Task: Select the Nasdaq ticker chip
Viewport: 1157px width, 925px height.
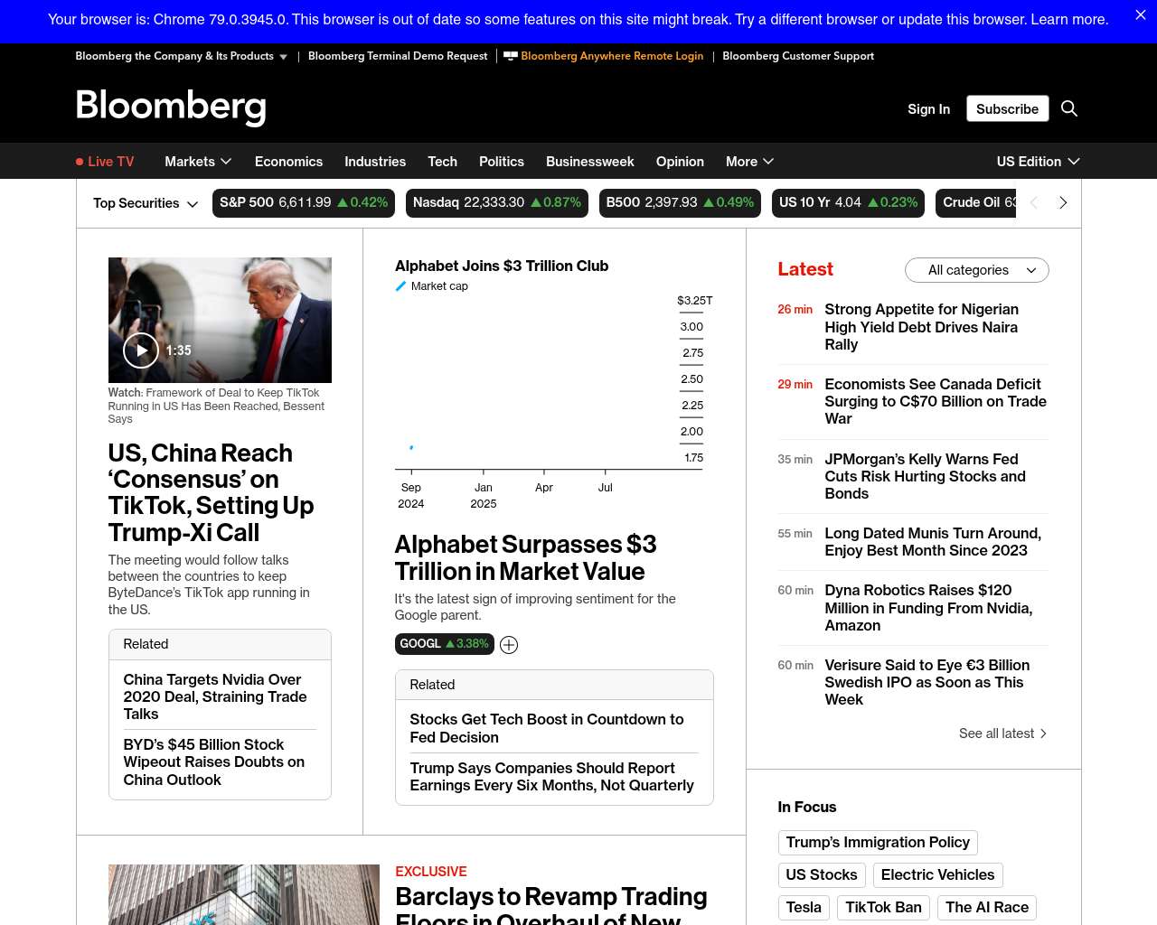Action: point(497,203)
